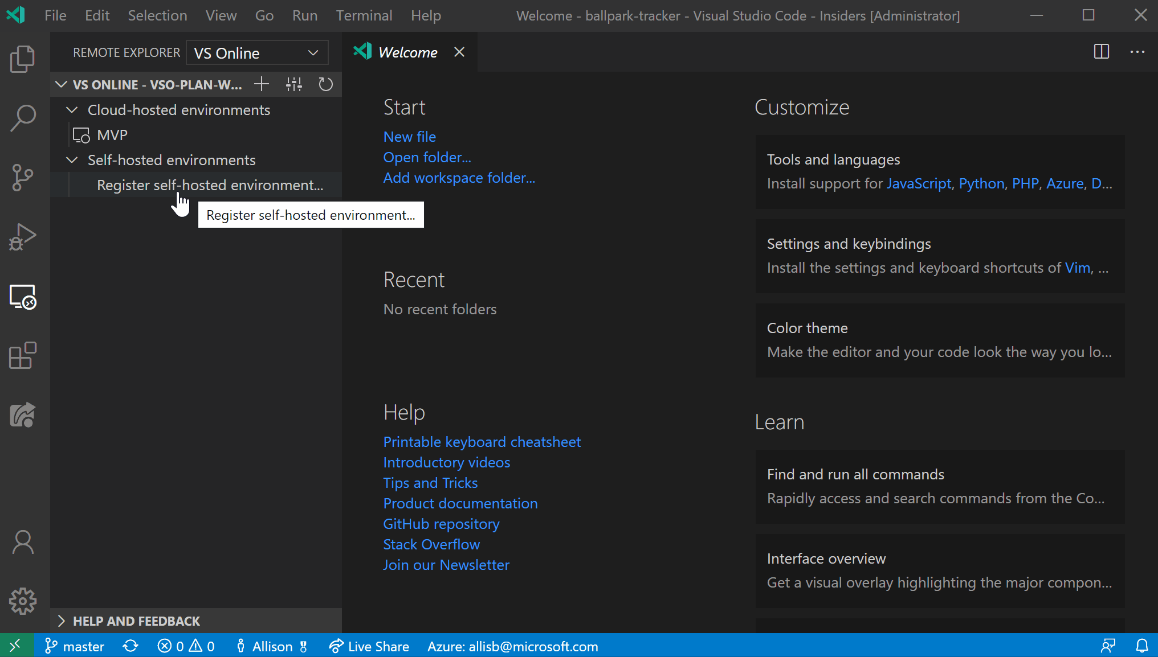Open the Run and Debug view
The height and width of the screenshot is (657, 1158).
point(23,237)
